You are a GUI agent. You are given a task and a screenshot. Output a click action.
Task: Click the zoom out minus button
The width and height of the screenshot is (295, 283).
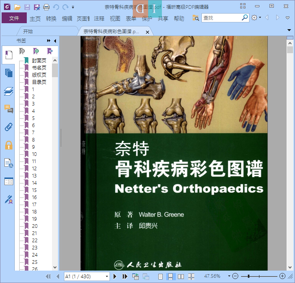pyautogui.click(x=235, y=276)
